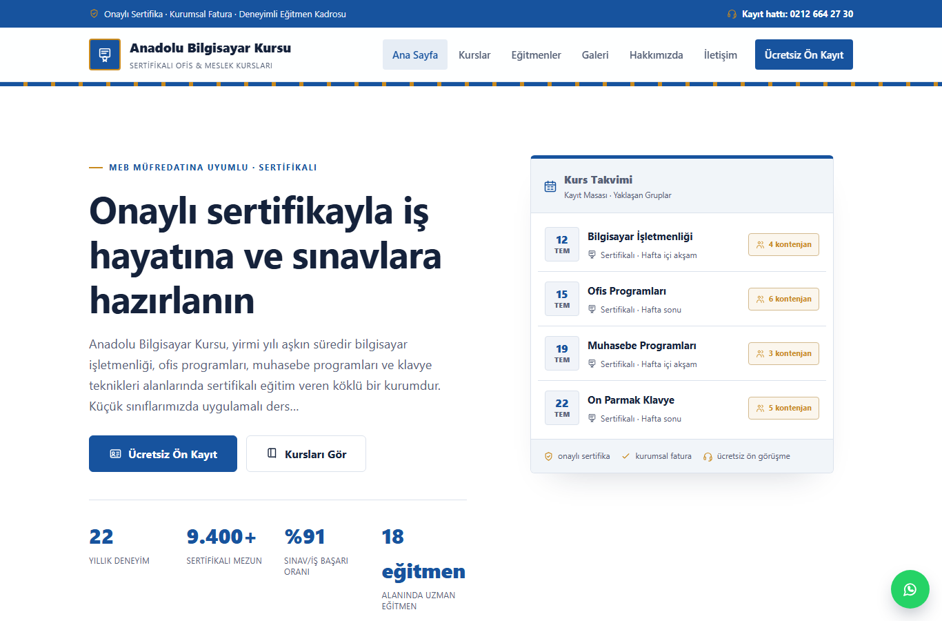Click checkmark icon beside kurumsal fatura
The width and height of the screenshot is (942, 621).
point(626,456)
